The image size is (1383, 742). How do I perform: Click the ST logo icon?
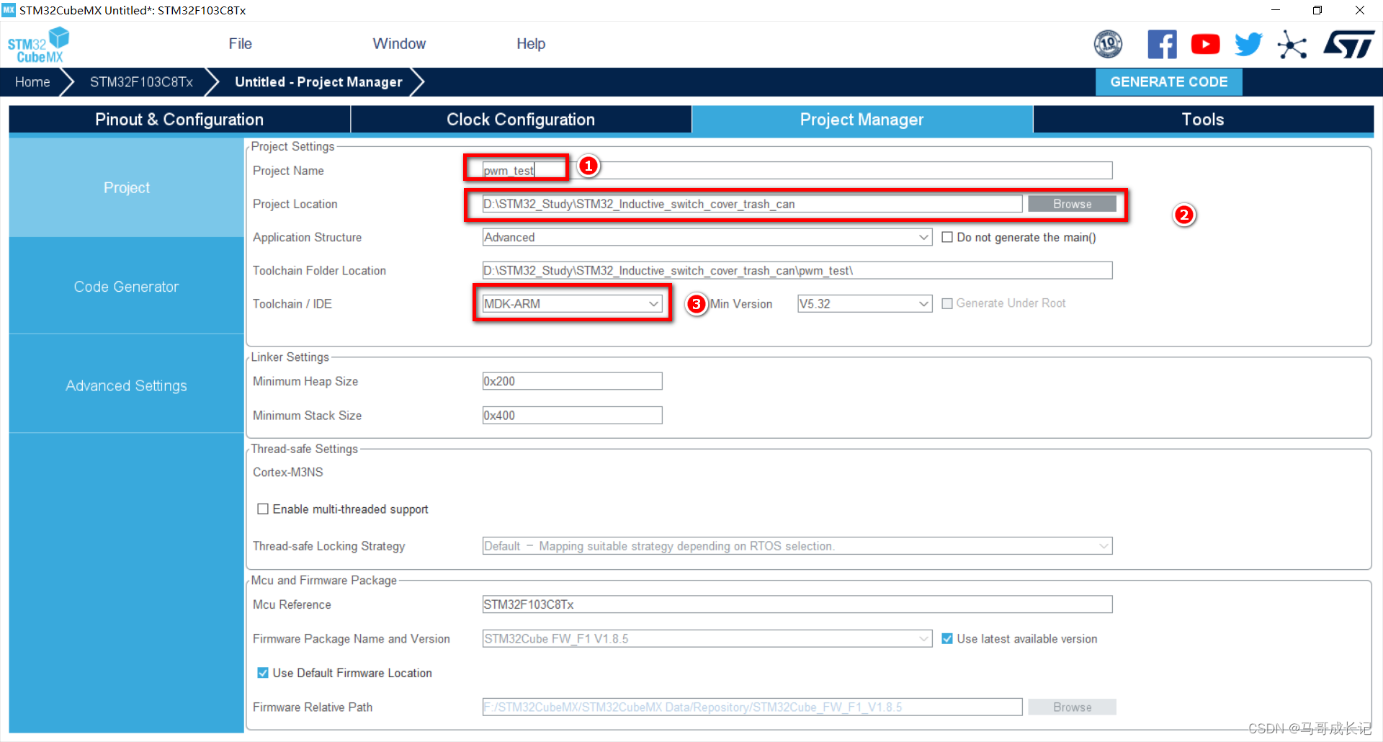pos(1348,44)
